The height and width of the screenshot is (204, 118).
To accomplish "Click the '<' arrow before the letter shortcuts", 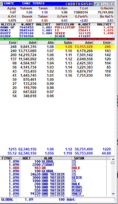I will pyautogui.click(x=66, y=4).
